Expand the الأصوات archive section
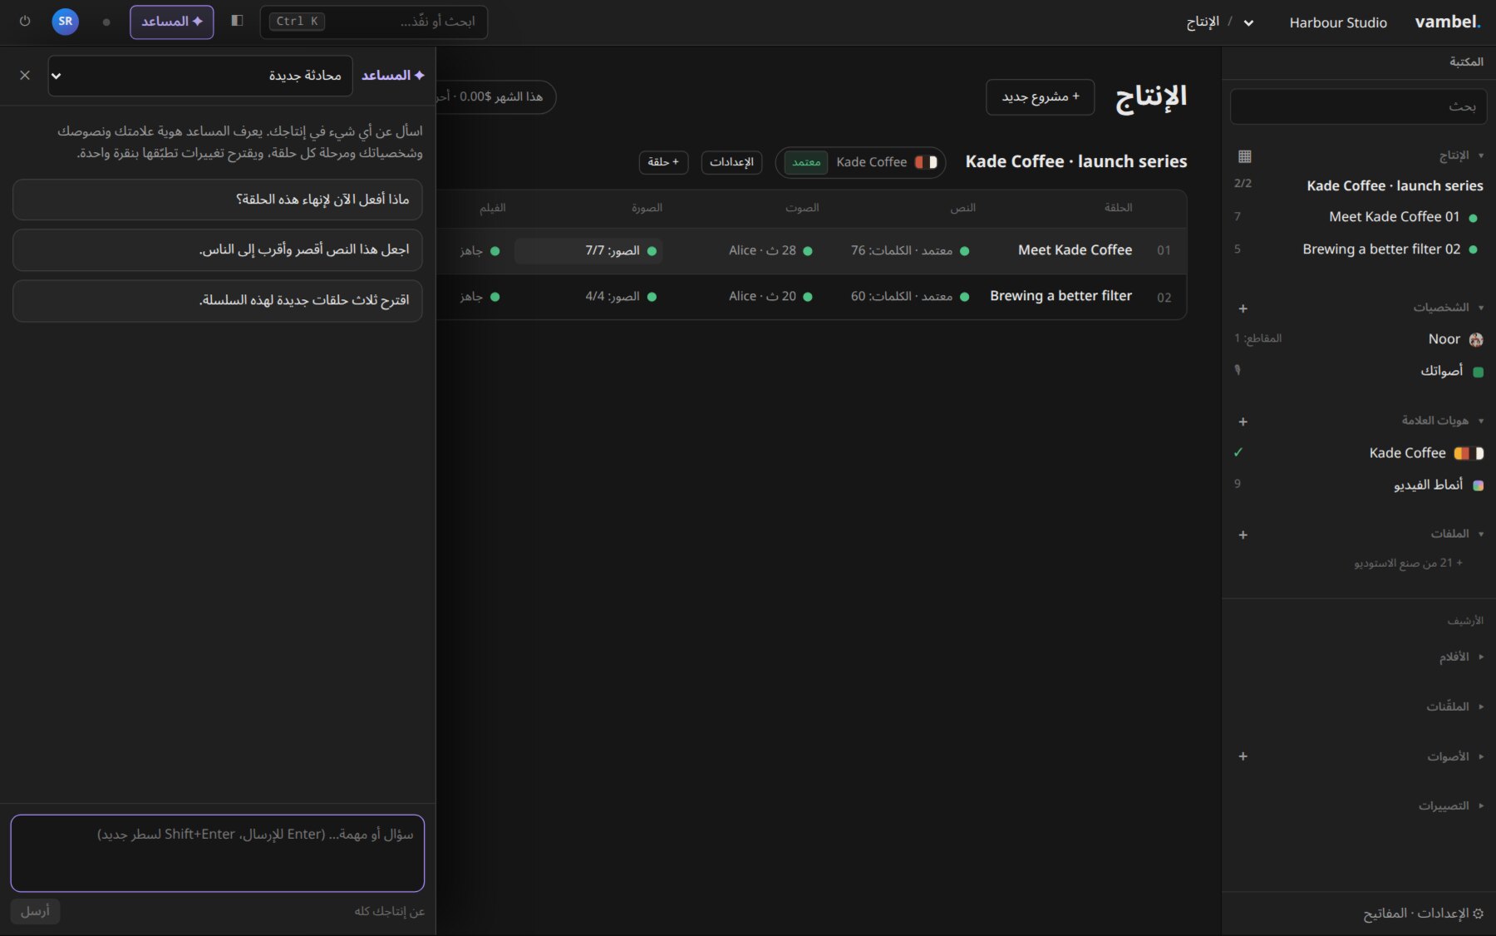The width and height of the screenshot is (1496, 936). pyautogui.click(x=1454, y=756)
